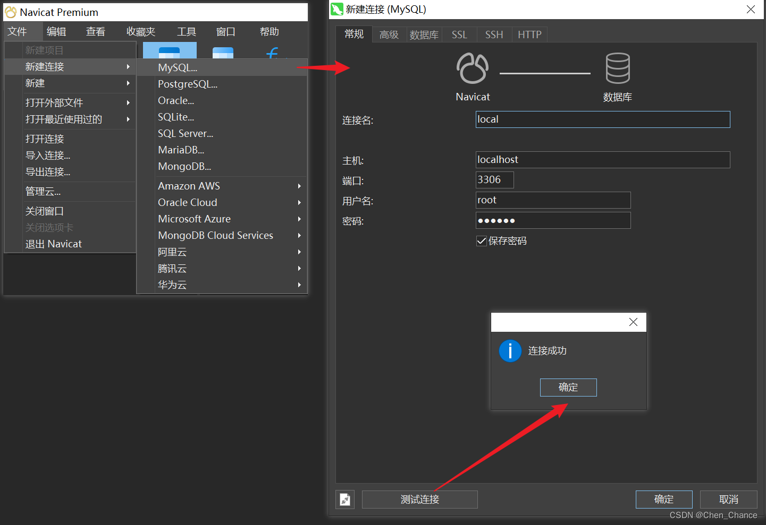This screenshot has width=766, height=525.
Task: Click the blue info icon in success popup
Action: click(x=510, y=351)
